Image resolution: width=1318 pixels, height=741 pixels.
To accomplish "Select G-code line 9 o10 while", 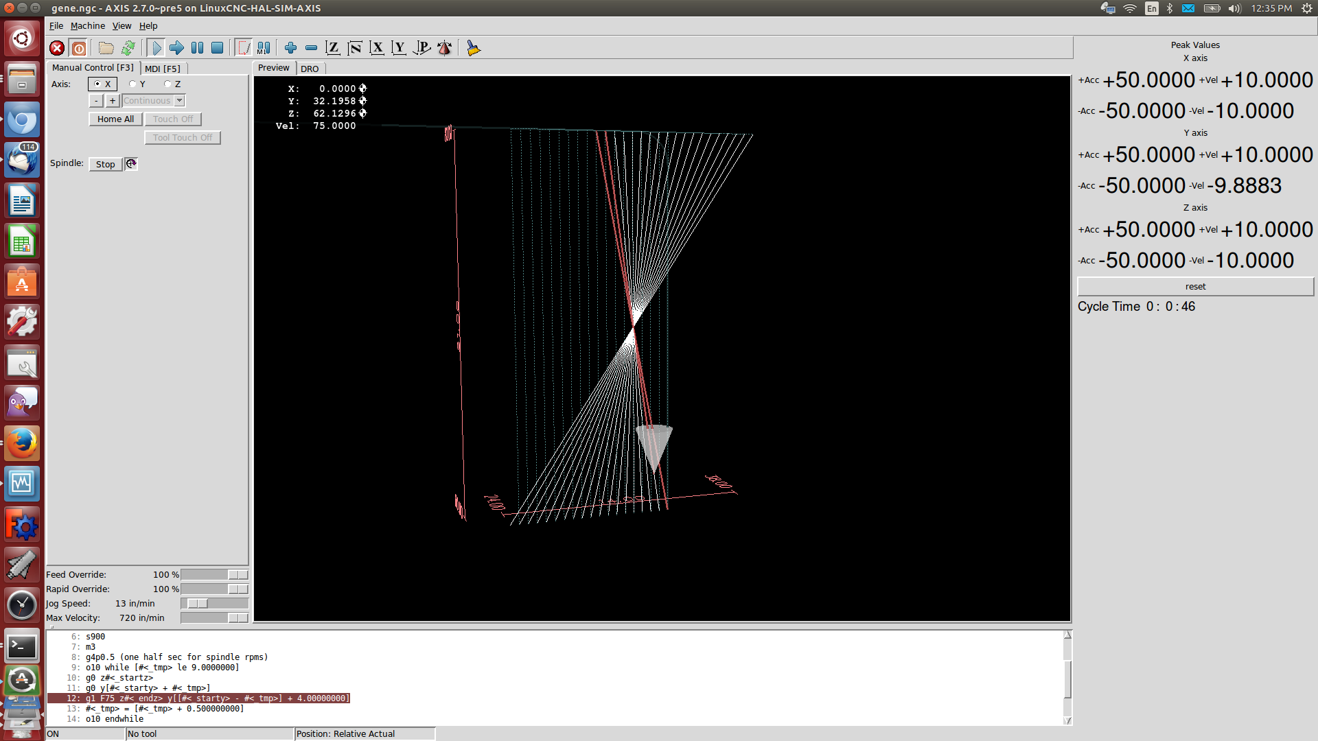I will click(162, 668).
